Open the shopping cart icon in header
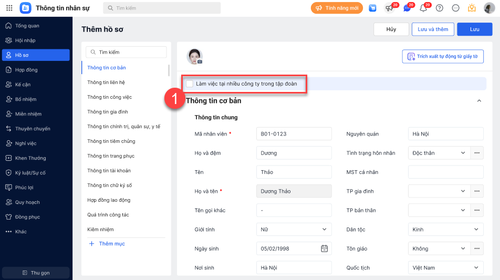The image size is (500, 280). pos(372,8)
